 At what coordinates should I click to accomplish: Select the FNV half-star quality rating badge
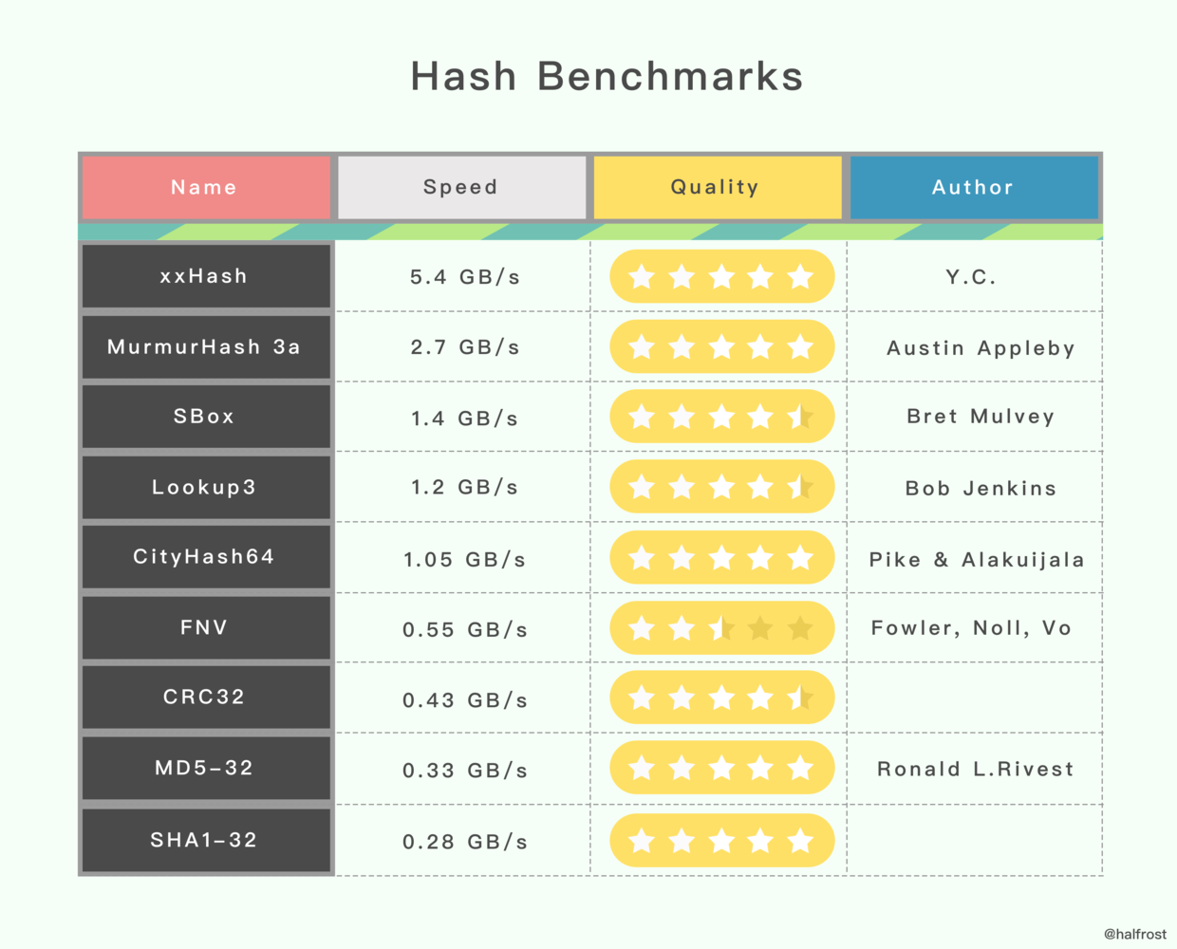(x=721, y=627)
